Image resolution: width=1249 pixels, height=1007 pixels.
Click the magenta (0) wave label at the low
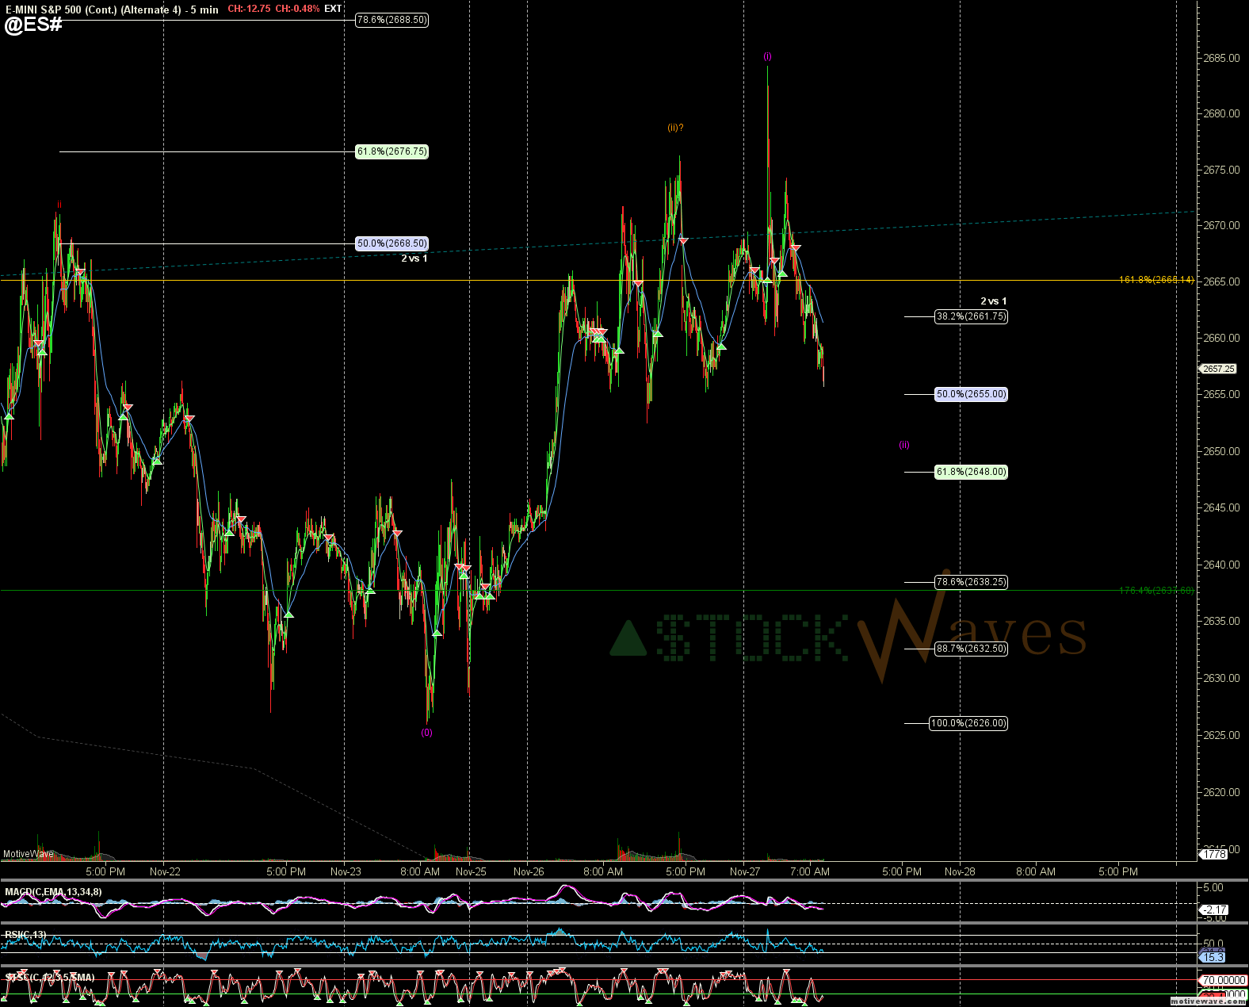(426, 733)
